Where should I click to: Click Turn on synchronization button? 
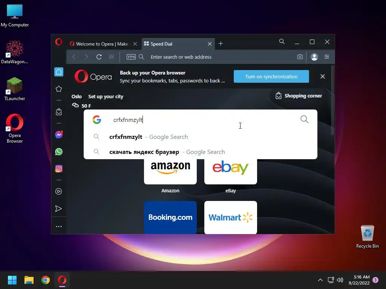tap(271, 76)
